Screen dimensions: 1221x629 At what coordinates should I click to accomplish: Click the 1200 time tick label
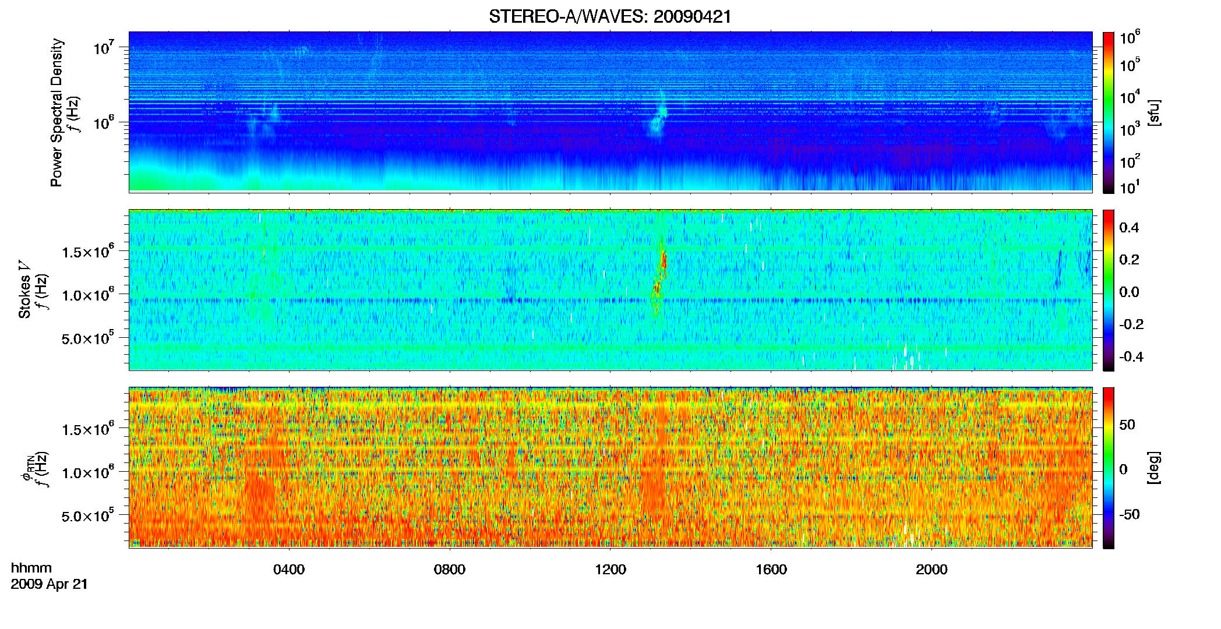pyautogui.click(x=610, y=570)
